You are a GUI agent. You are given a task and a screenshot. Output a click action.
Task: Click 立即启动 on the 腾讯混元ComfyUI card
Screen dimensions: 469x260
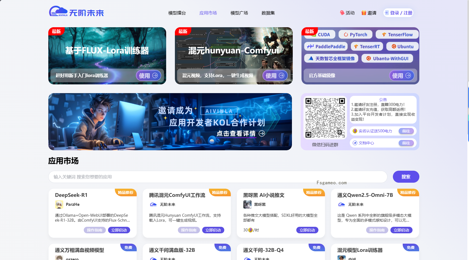click(213, 230)
